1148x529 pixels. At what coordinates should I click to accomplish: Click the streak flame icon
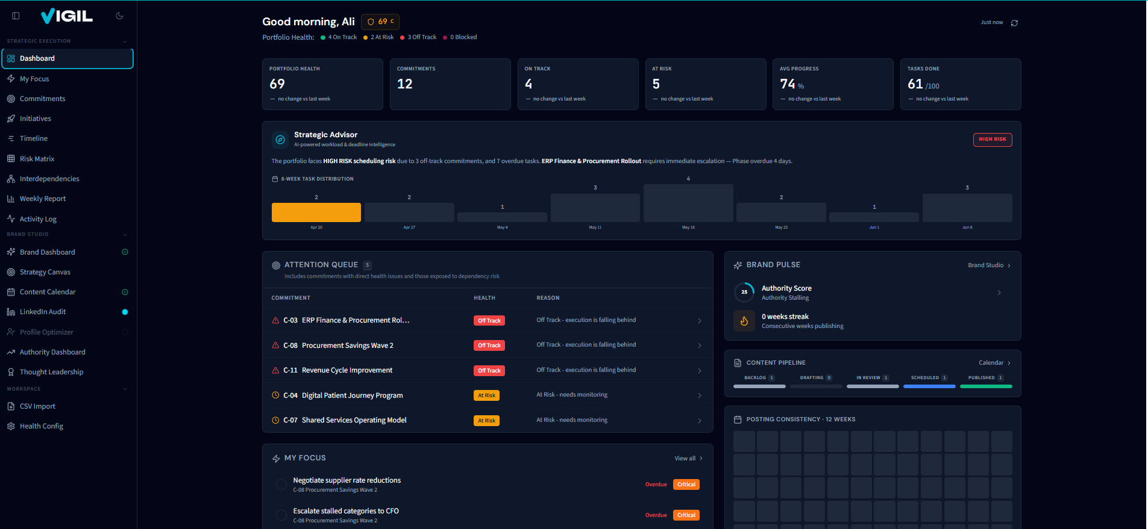744,321
